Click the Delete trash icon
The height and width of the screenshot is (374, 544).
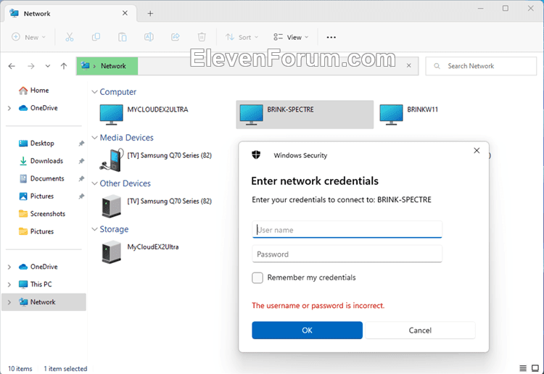tap(202, 37)
